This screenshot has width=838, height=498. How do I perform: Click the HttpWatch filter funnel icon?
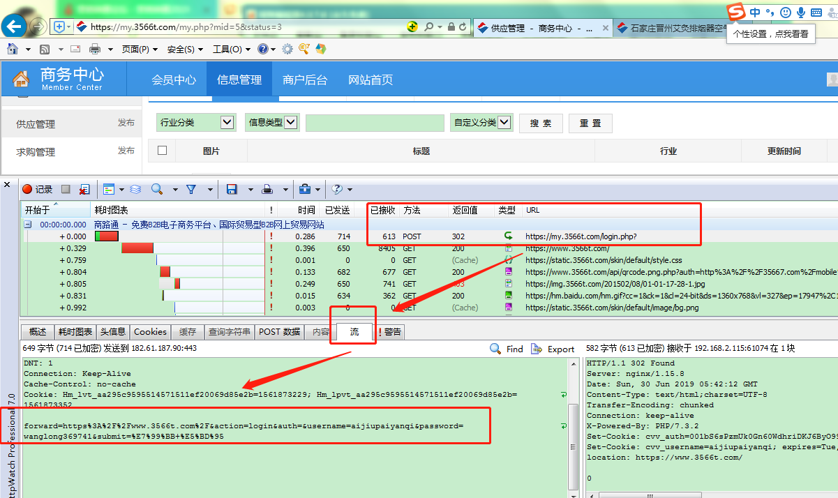[x=190, y=189]
